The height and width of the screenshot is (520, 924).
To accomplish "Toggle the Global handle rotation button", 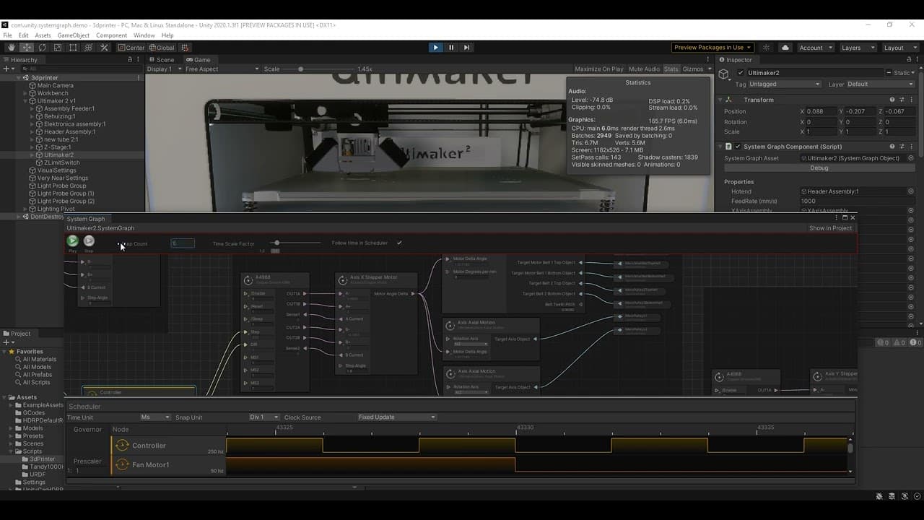I will point(162,48).
